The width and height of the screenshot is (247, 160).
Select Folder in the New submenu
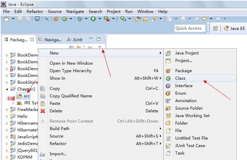pos(200,123)
